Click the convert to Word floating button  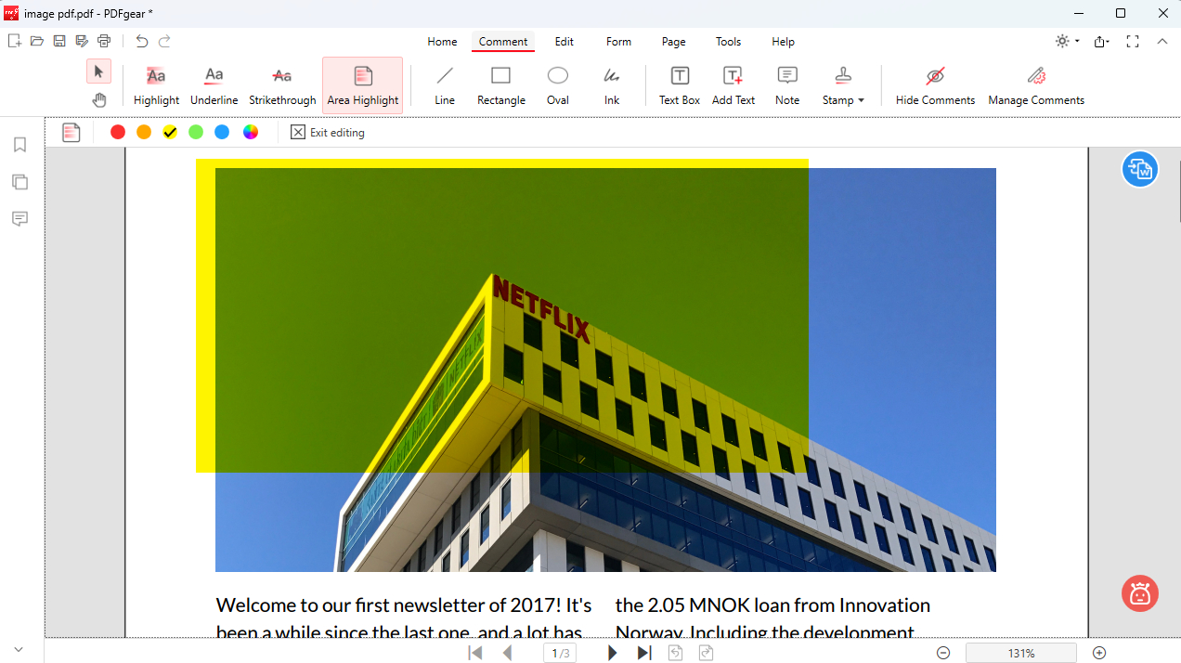(x=1140, y=169)
